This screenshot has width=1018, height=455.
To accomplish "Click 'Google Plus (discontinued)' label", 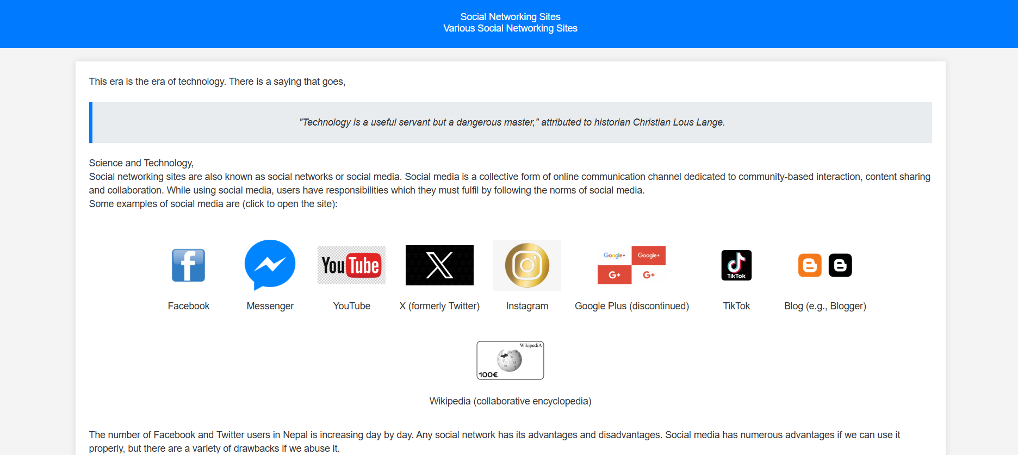I will click(631, 306).
